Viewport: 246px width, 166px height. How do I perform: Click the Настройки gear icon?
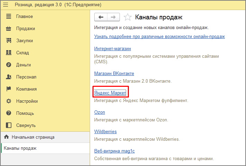click(x=9, y=101)
